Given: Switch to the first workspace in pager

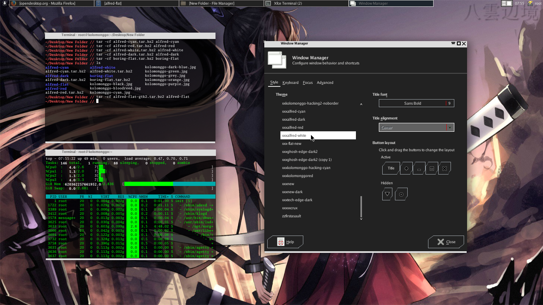Looking at the screenshot, I should click(x=504, y=3).
